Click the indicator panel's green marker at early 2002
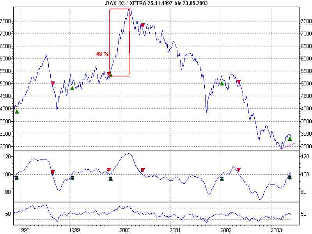The width and height of the screenshot is (312, 234). (222, 179)
